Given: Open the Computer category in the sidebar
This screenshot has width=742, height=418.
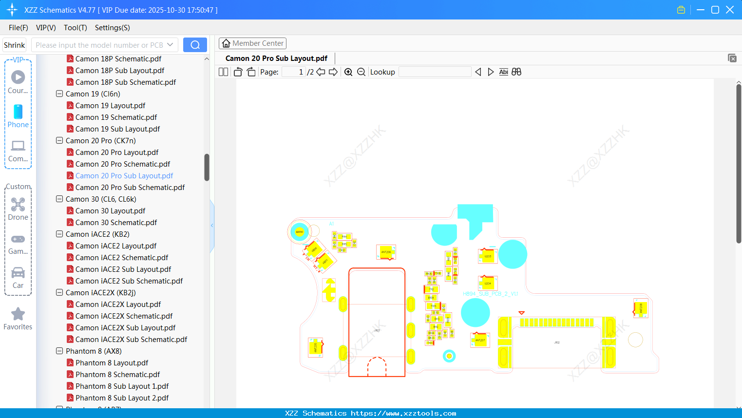Looking at the screenshot, I should pyautogui.click(x=18, y=151).
